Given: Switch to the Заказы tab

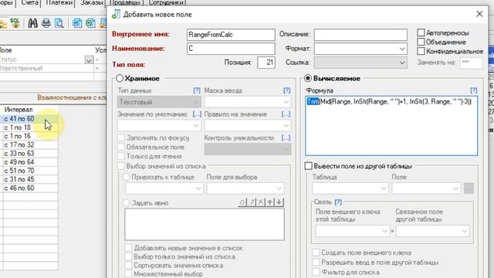Looking at the screenshot, I should (x=91, y=3).
